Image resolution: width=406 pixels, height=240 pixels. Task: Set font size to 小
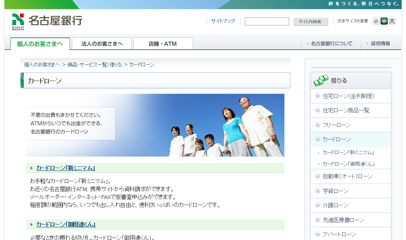click(376, 21)
